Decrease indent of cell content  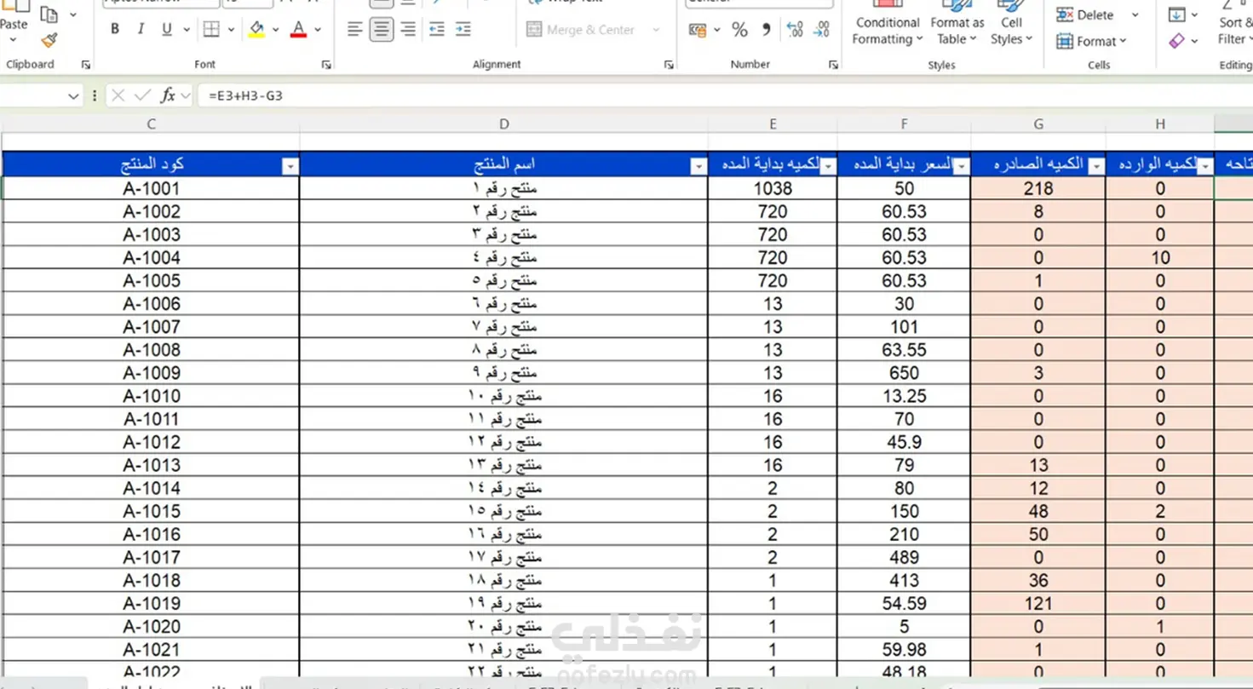pyautogui.click(x=437, y=30)
